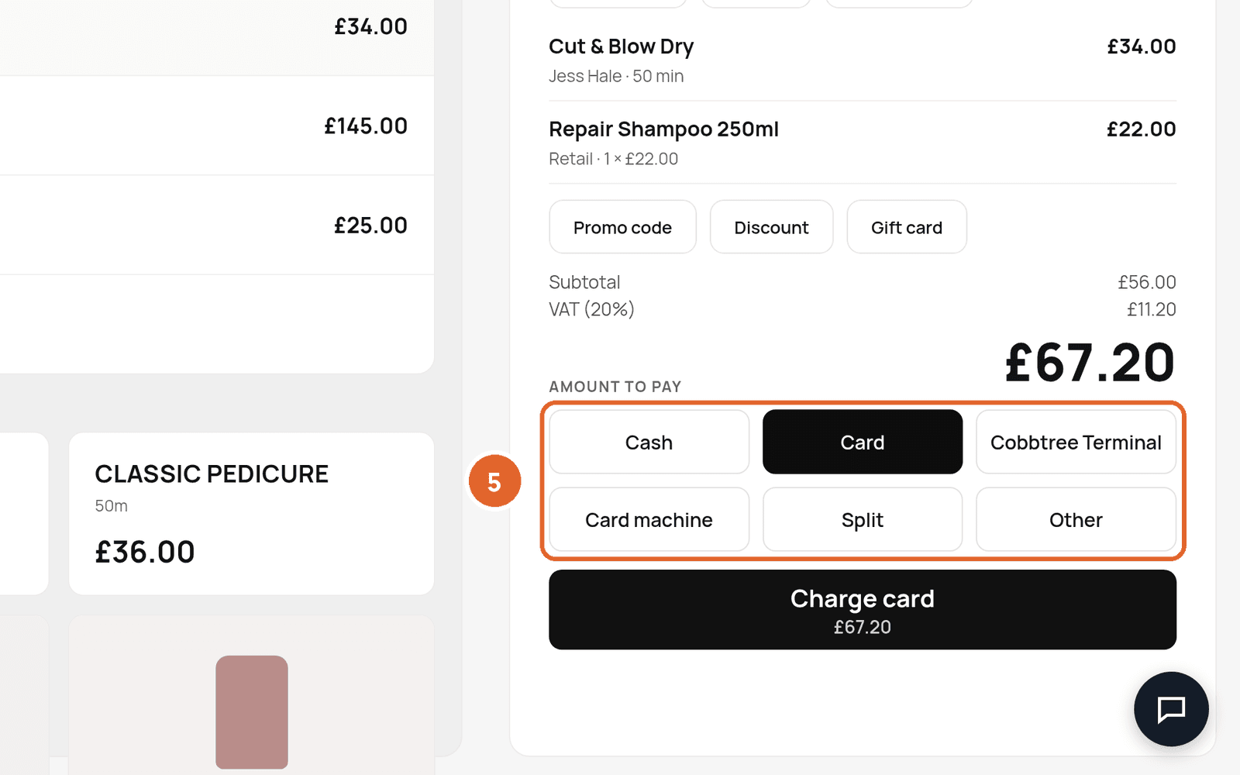
Task: Apply a Discount to the sale
Action: (771, 227)
